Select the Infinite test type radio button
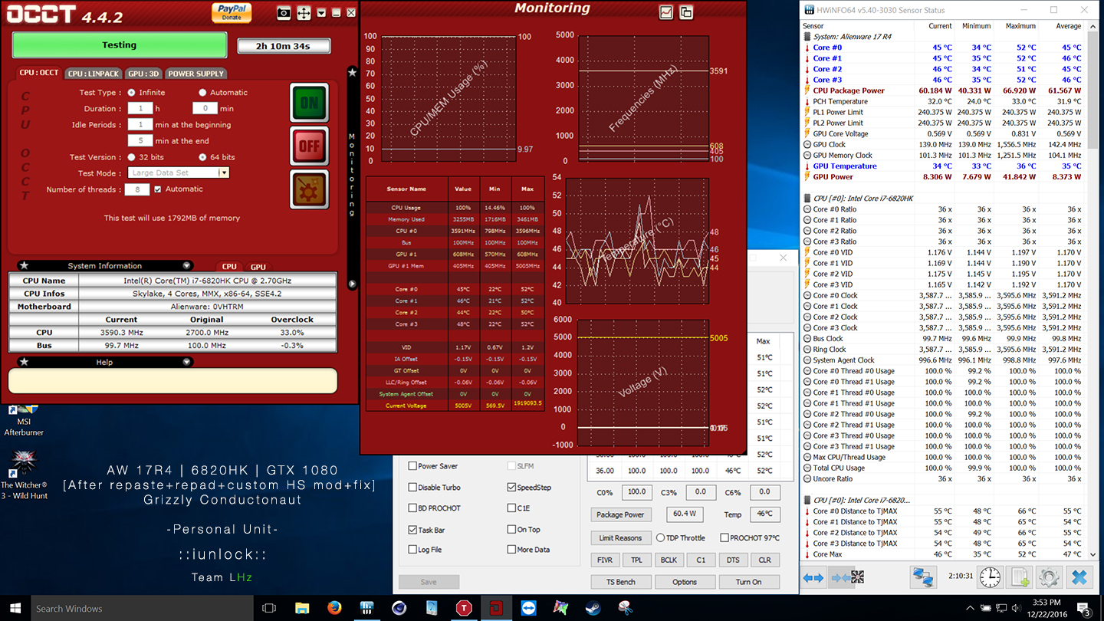 tap(132, 93)
